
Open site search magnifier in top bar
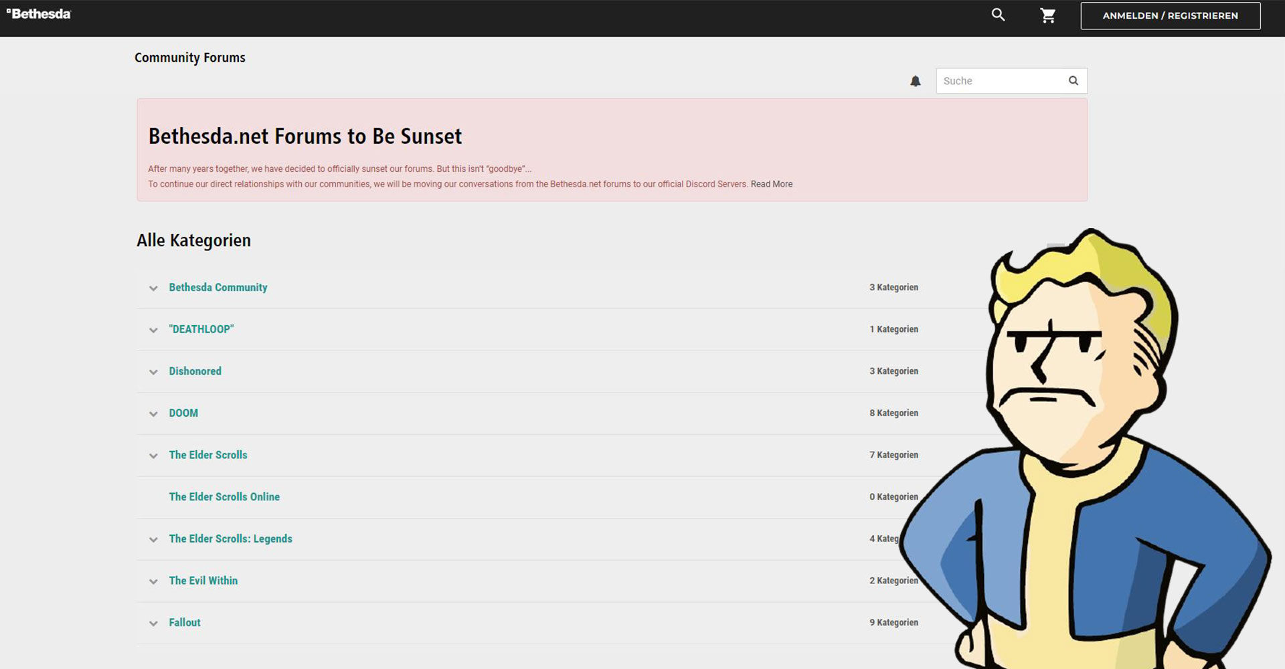click(998, 15)
